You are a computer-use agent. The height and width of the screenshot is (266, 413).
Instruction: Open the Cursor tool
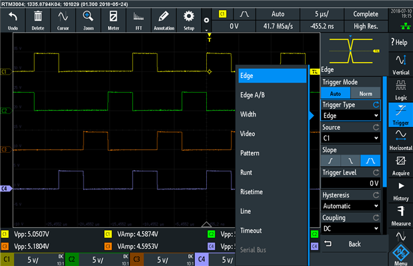pos(63,20)
